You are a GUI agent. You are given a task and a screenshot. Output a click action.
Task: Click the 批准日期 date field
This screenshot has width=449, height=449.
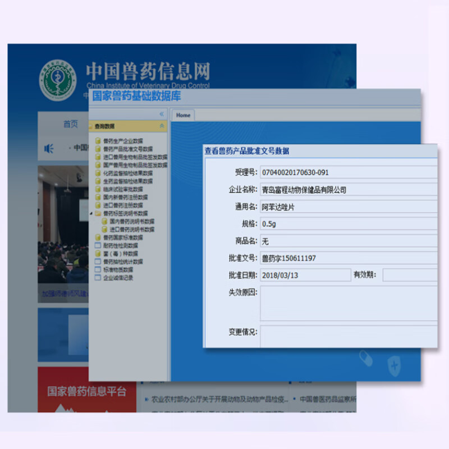tap(305, 275)
